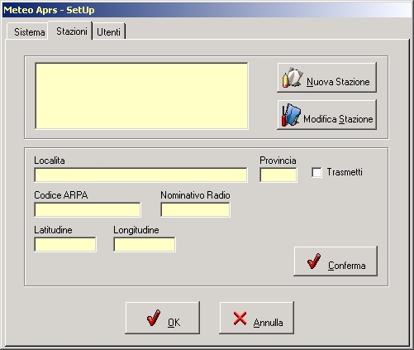Focus the Latitudine input field
This screenshot has width=414, height=350.
pyautogui.click(x=65, y=244)
